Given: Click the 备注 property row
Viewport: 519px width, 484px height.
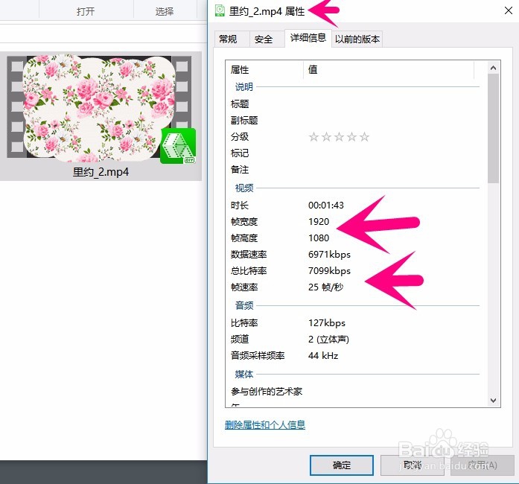Looking at the screenshot, I should 356,170.
